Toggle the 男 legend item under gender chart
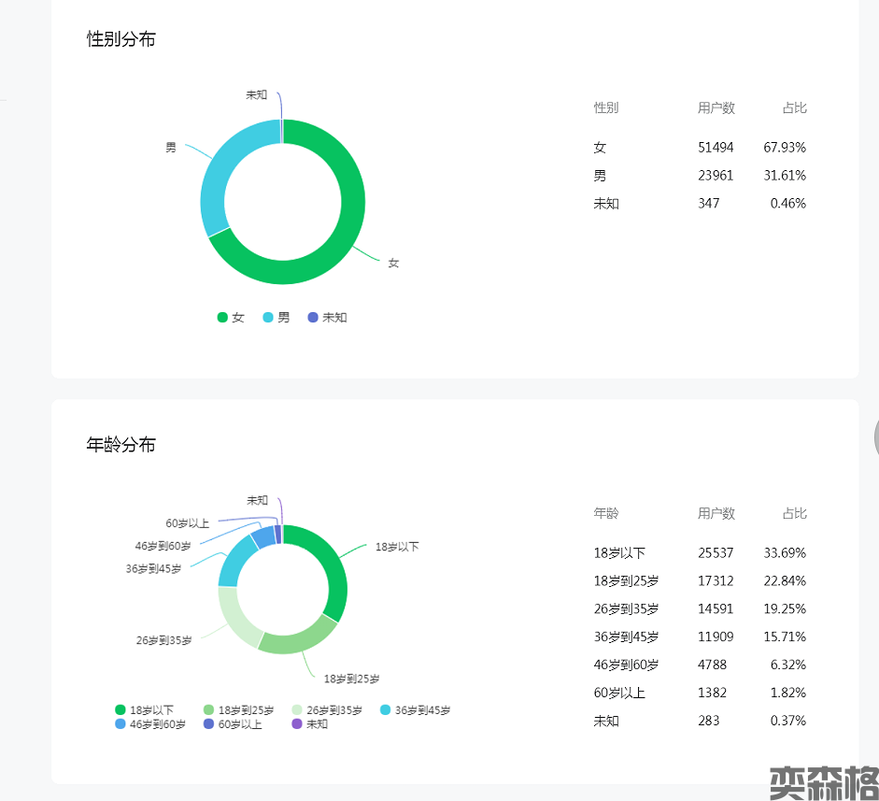This screenshot has height=801, width=879. point(276,318)
